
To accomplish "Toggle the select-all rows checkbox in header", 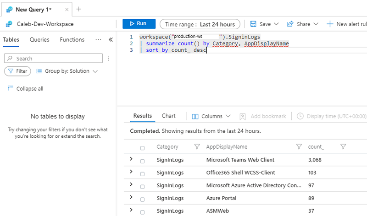I will pos(142,148).
